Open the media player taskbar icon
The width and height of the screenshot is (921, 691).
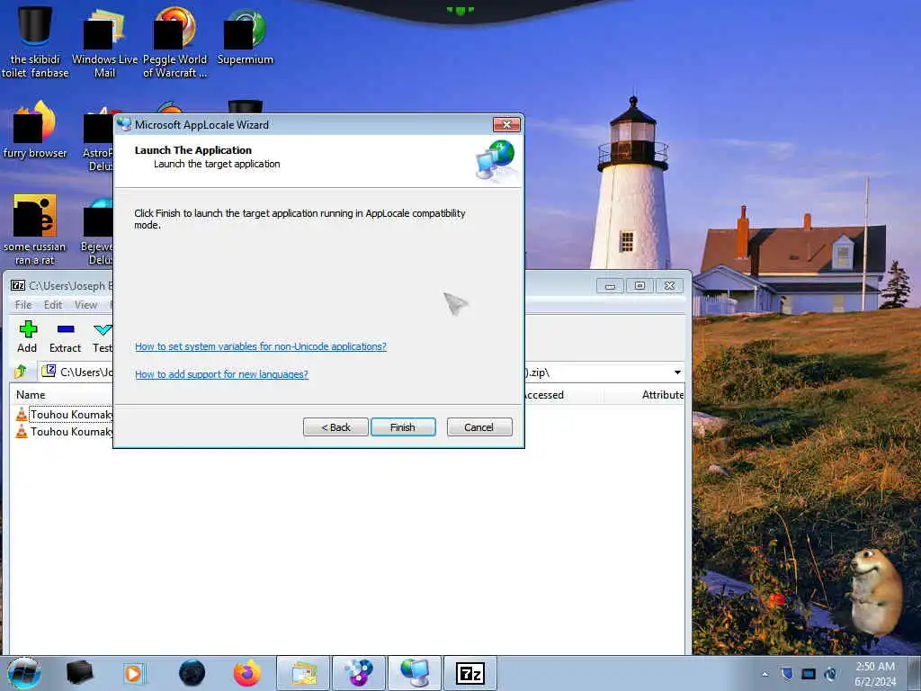click(135, 673)
